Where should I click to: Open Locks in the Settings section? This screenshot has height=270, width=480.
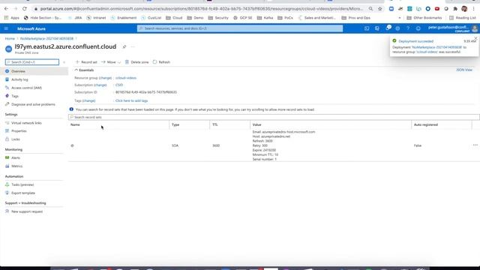click(x=15, y=139)
